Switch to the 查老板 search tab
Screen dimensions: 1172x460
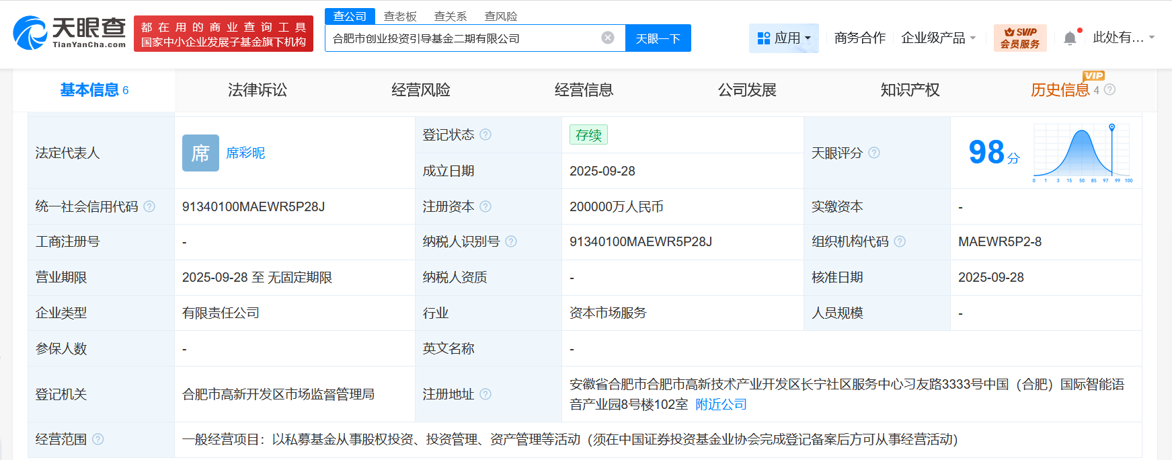click(x=400, y=16)
